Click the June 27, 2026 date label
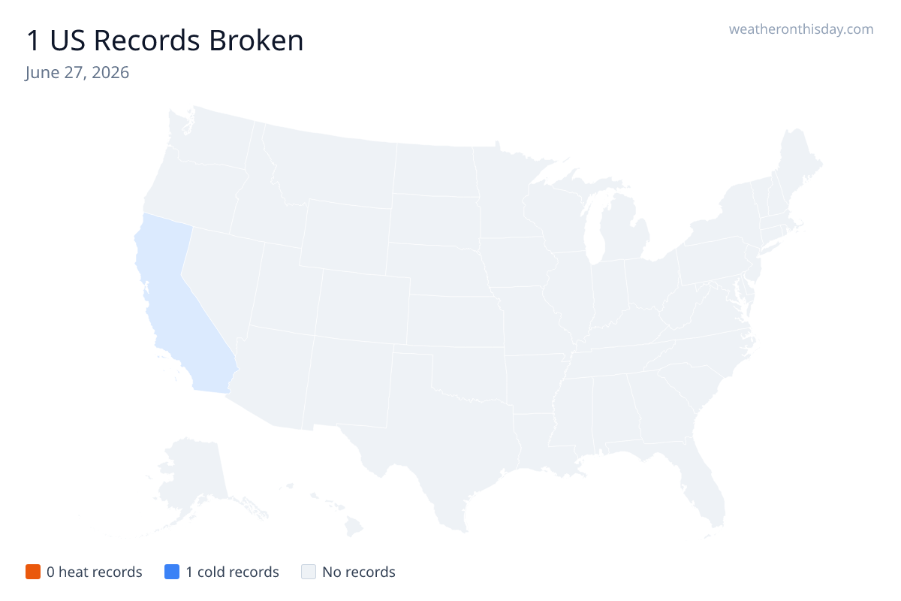This screenshot has width=901, height=601. 77,73
